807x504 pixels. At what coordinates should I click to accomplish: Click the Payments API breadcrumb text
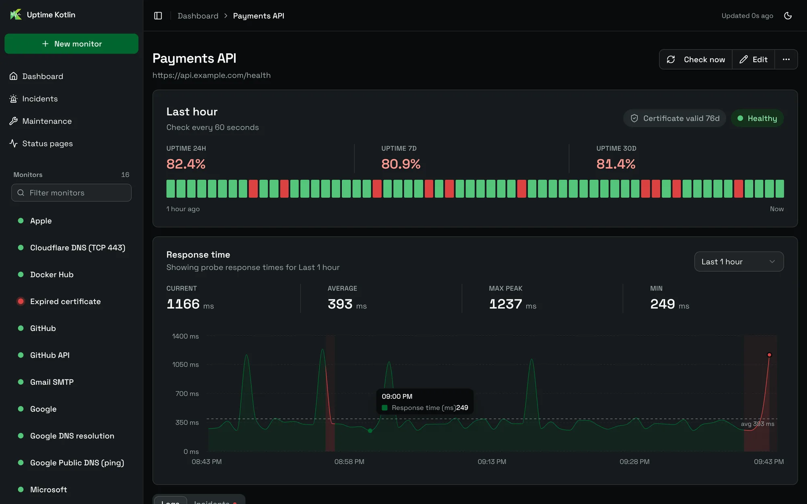tap(259, 16)
